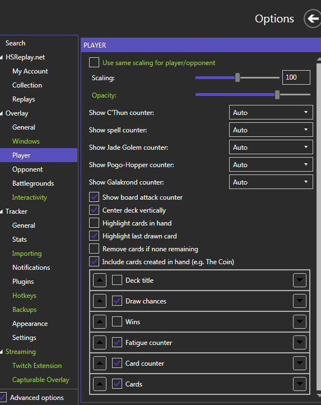The image size is (321, 405).
Task: Open Tracker General settings
Action: [x=24, y=225]
